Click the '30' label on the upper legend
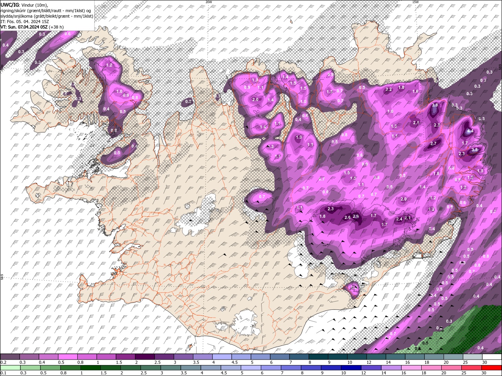This screenshot has width=502, height=376. pos(485,362)
